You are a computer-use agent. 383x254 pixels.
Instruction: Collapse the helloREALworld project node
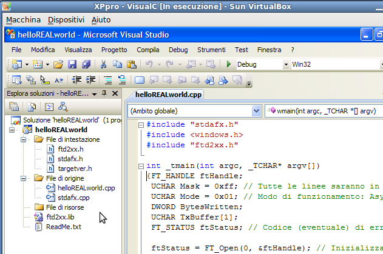(x=12, y=130)
